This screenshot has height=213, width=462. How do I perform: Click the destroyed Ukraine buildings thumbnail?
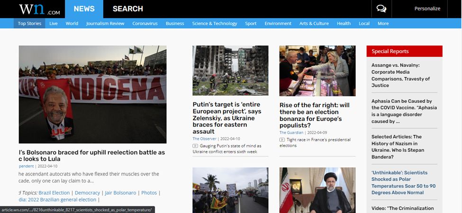pos(230,71)
